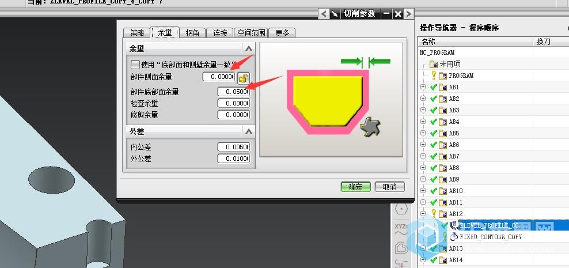Click the green checkmark beside AB8
This screenshot has width=569, height=268.
pos(433,168)
